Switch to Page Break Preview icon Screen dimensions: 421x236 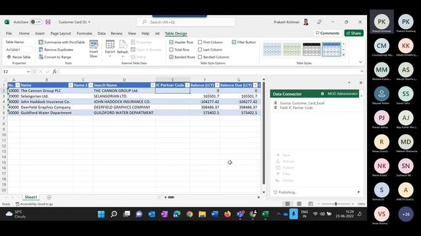[x=310, y=204]
